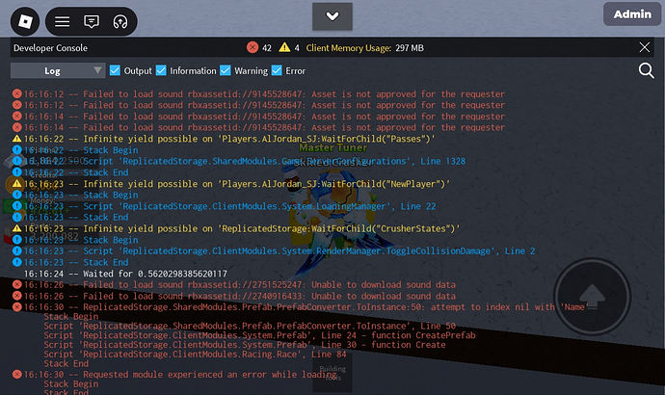
Task: Select 'function CreatePrefab' stack trace line
Action: pyautogui.click(x=259, y=335)
